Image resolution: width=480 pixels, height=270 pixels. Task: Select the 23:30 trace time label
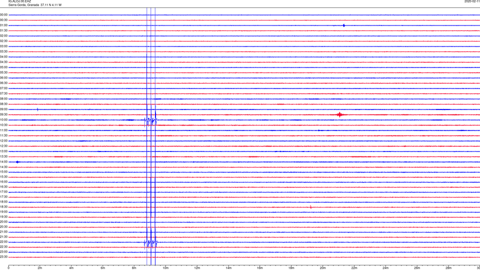(3, 257)
